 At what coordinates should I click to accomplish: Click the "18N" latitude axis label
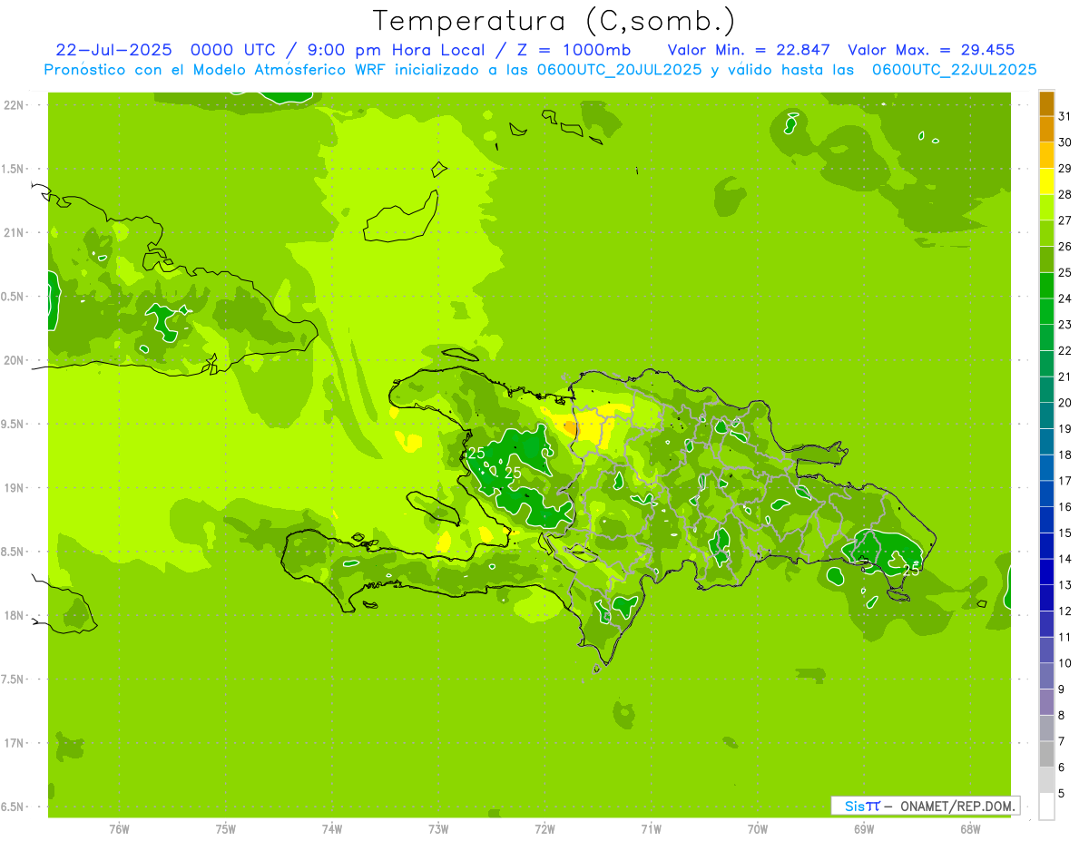pos(15,615)
